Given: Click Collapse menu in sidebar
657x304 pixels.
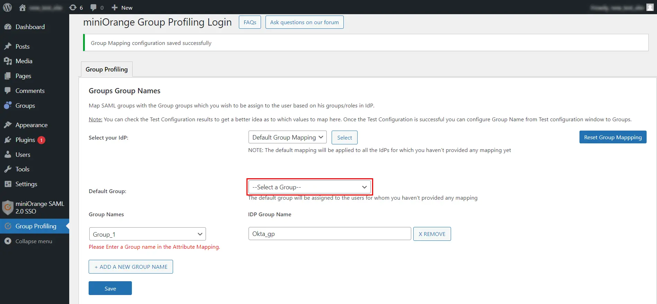Looking at the screenshot, I should (x=34, y=241).
